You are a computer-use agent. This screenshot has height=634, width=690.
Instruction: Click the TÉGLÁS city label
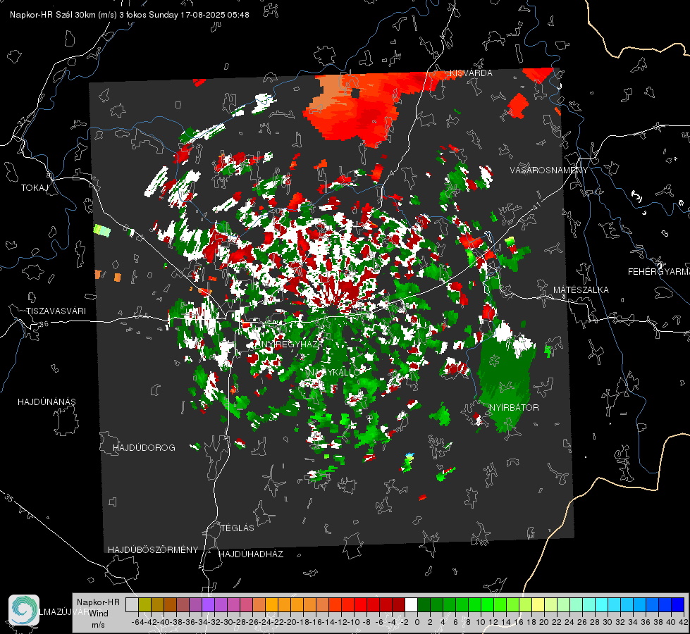pos(238,528)
